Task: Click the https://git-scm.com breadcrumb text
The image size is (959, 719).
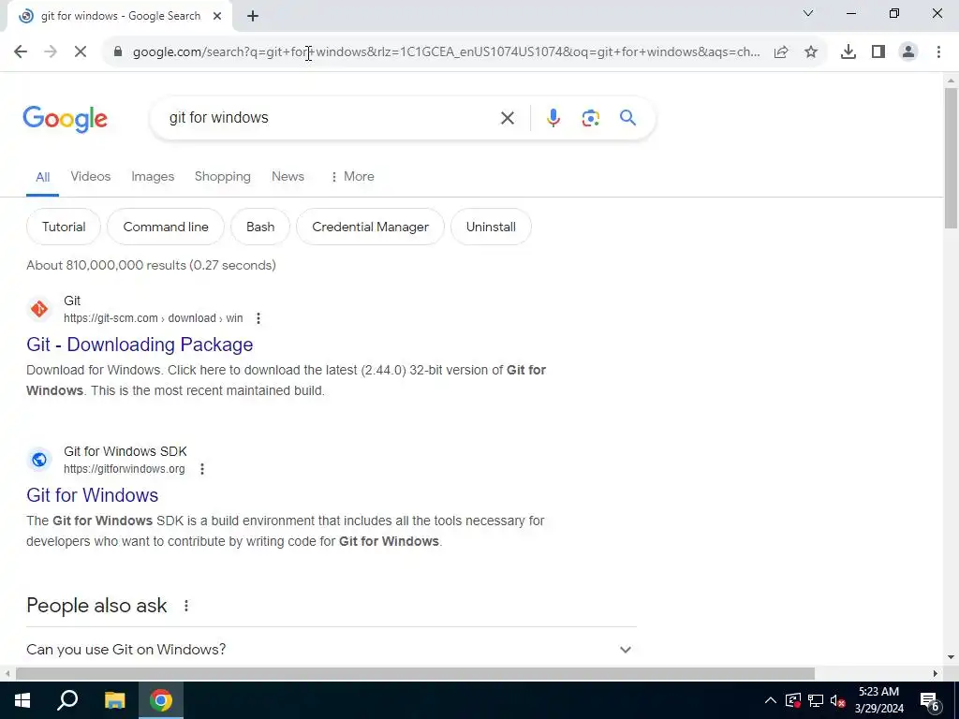Action: [111, 318]
